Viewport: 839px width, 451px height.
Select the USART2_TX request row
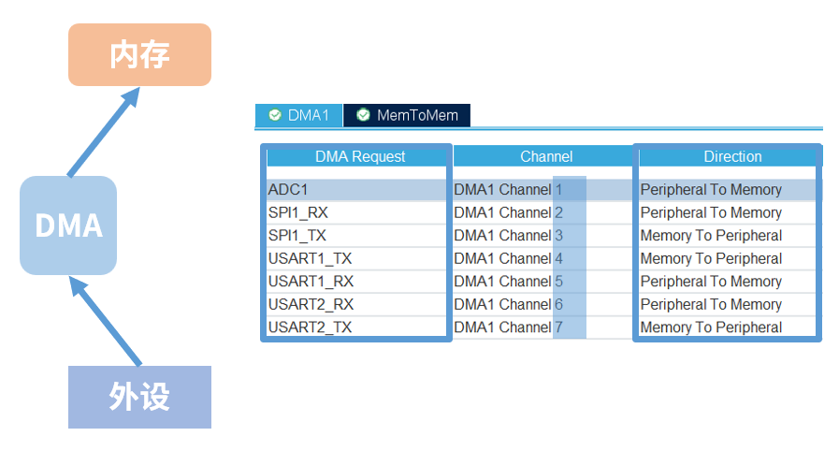356,327
